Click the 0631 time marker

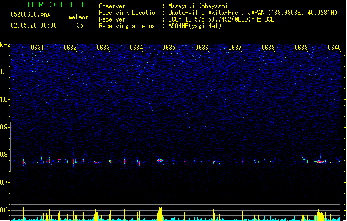(37, 48)
